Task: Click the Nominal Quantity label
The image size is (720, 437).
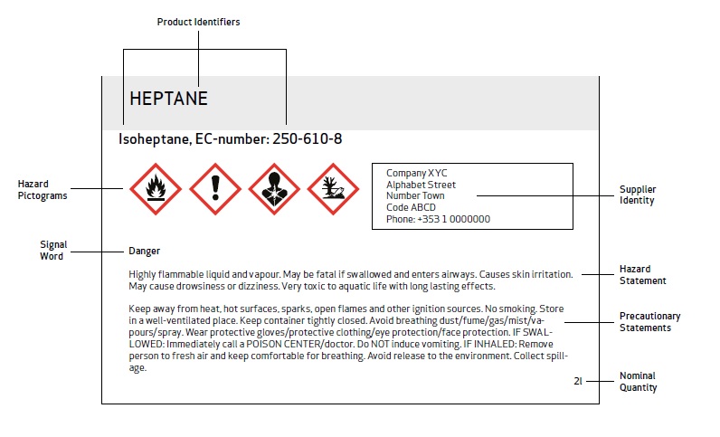Action: click(638, 382)
